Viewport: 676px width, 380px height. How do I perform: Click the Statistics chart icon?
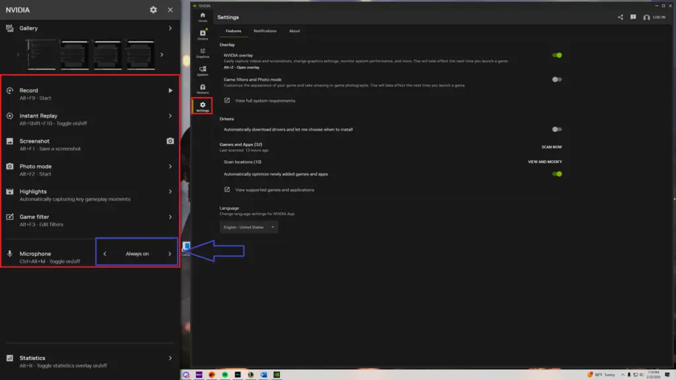point(9,358)
